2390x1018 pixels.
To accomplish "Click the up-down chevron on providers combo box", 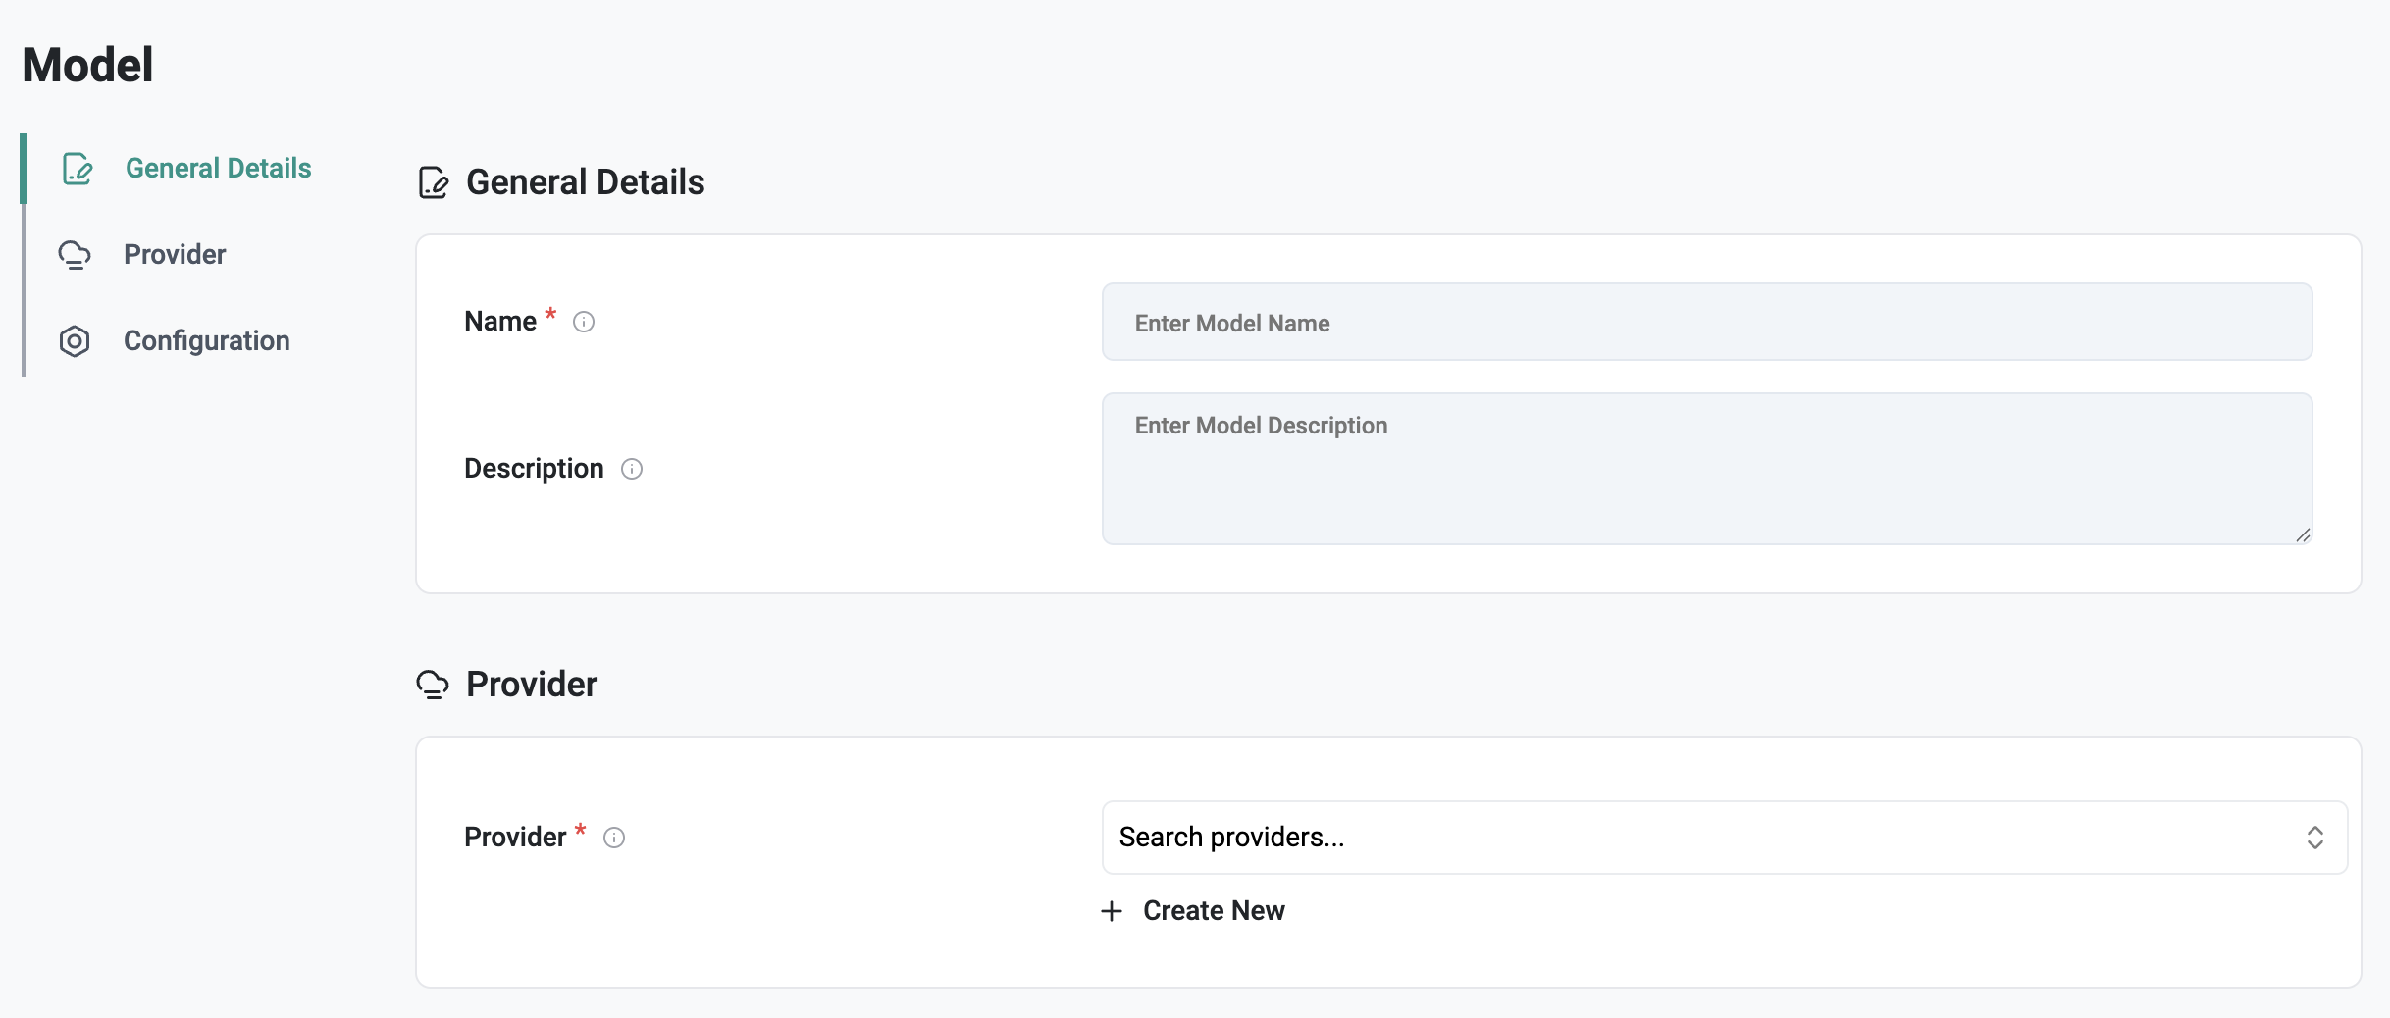I will click(2314, 838).
